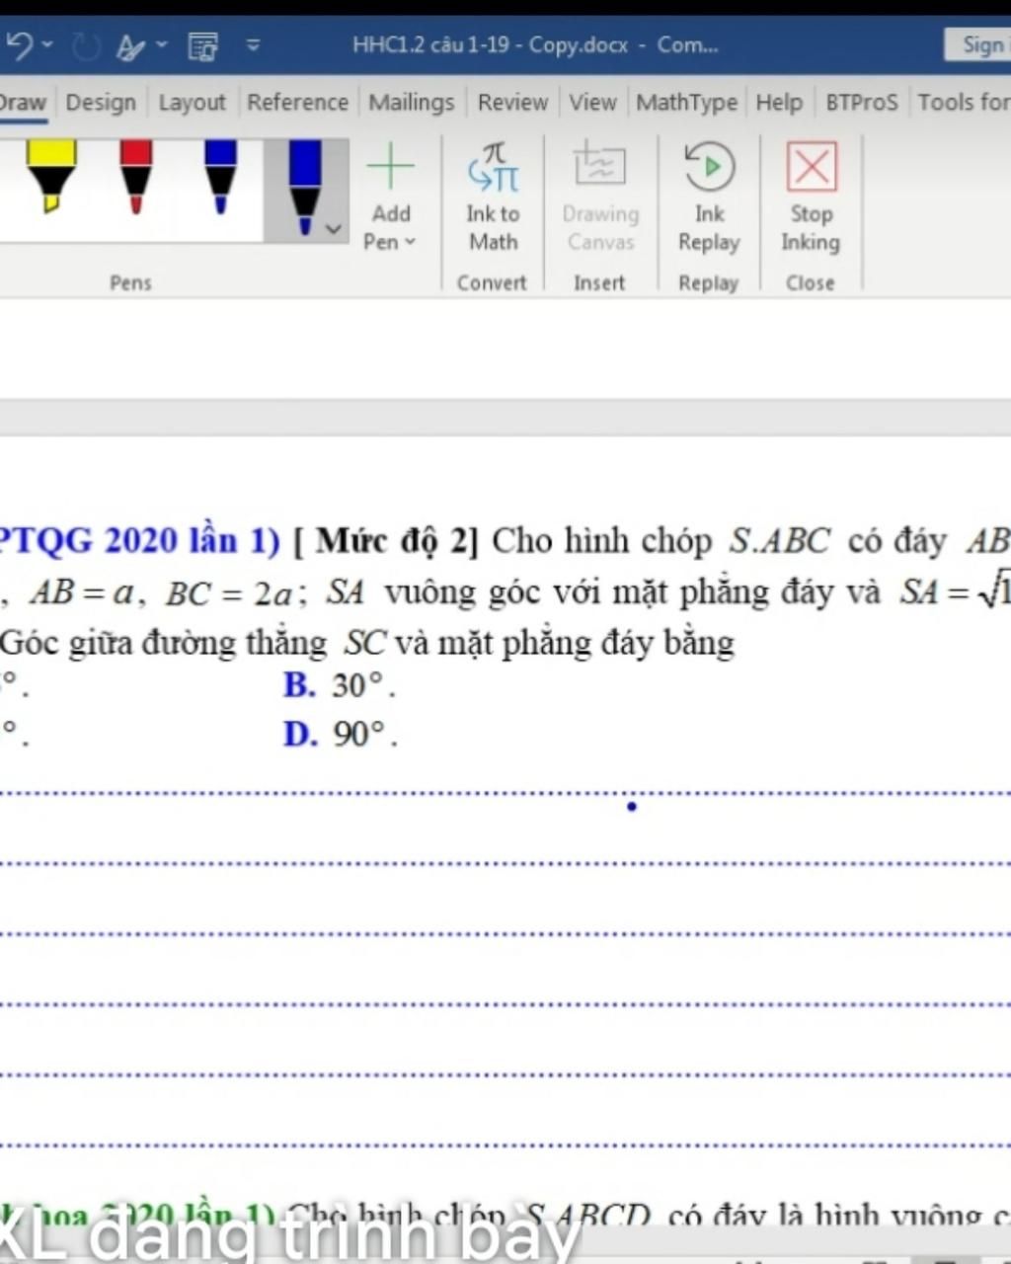
Task: Select the red pen
Action: (135, 176)
